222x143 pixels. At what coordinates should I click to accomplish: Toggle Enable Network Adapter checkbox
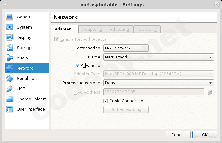click(x=57, y=39)
